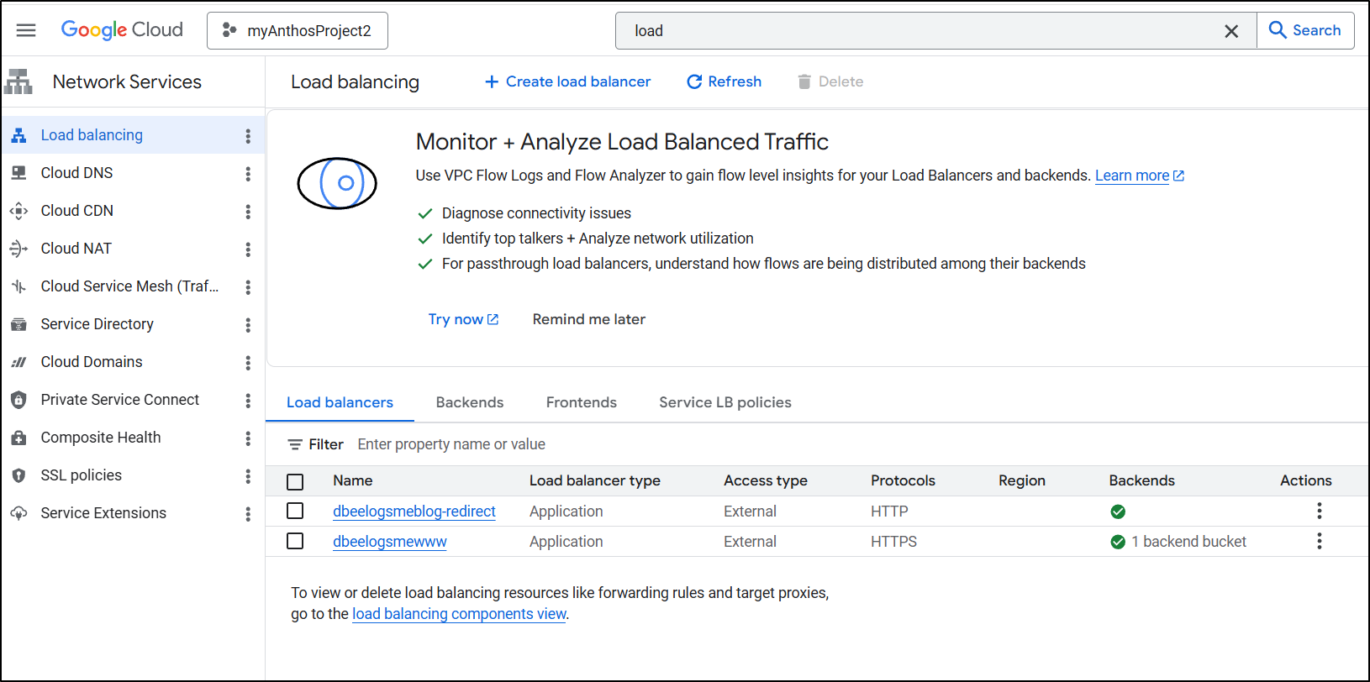Open the Frontends tab

[581, 402]
